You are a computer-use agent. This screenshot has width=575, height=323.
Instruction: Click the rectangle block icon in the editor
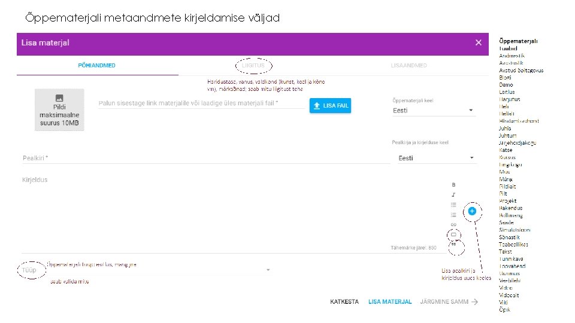(x=453, y=234)
